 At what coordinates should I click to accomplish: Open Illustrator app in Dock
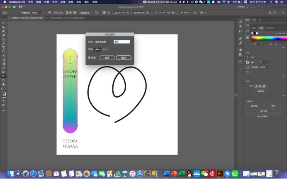[219, 173]
